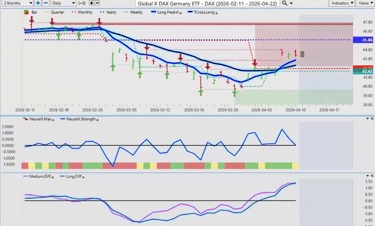This screenshot has height=226, width=375.
Task: Toggle the Quarter level line legend
Action: (x=55, y=13)
